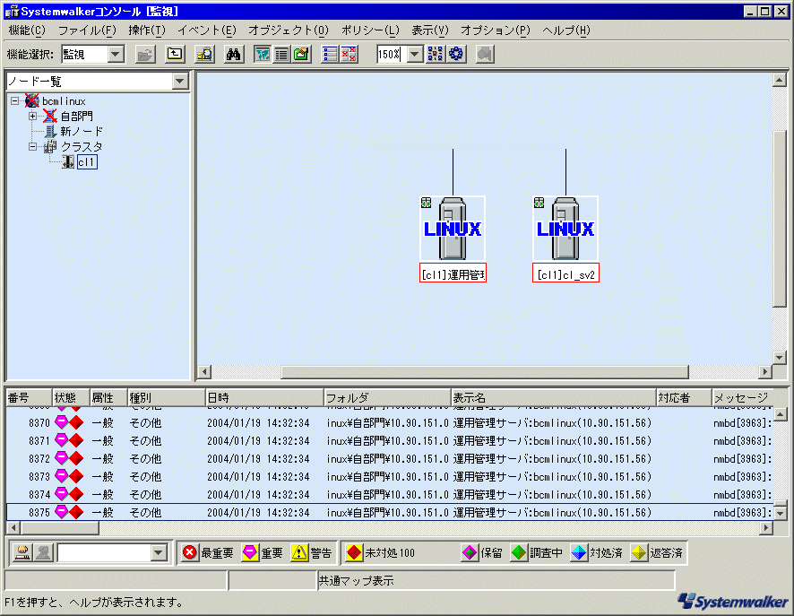Screen dimensions: 794x616
Task: Select the [cl1]cl_sv2 LINUX node icon
Action: [565, 229]
